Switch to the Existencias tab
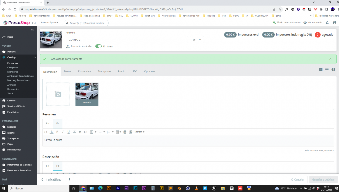 (x=84, y=71)
